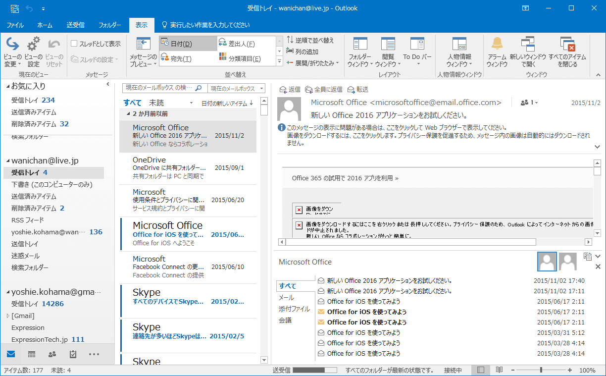Open the Reminders Window (アラームウィンドウ)

pos(497,52)
